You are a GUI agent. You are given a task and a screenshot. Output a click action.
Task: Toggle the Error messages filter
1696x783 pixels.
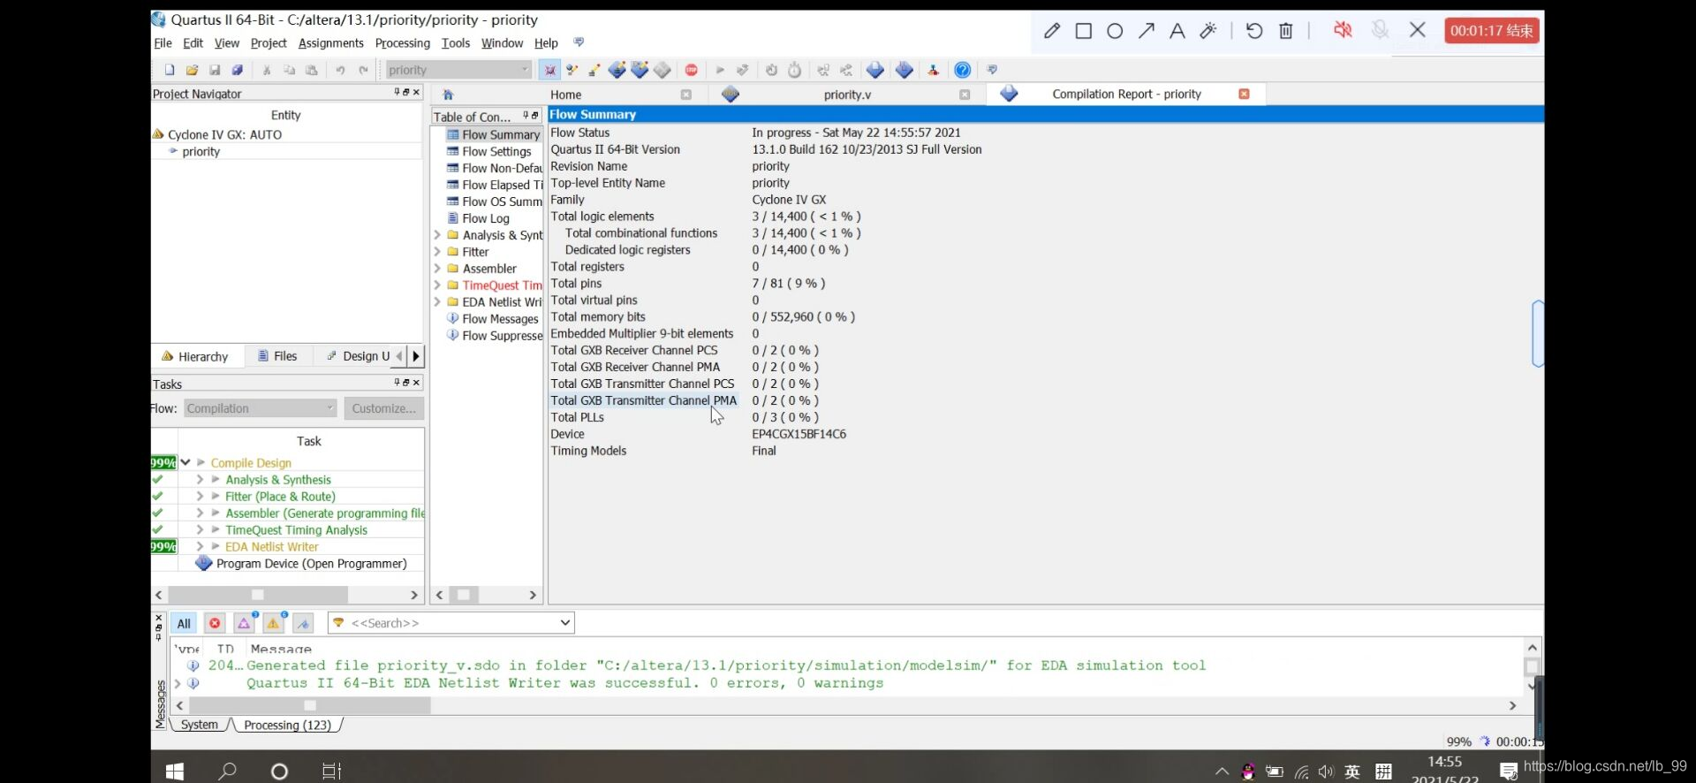[215, 623]
